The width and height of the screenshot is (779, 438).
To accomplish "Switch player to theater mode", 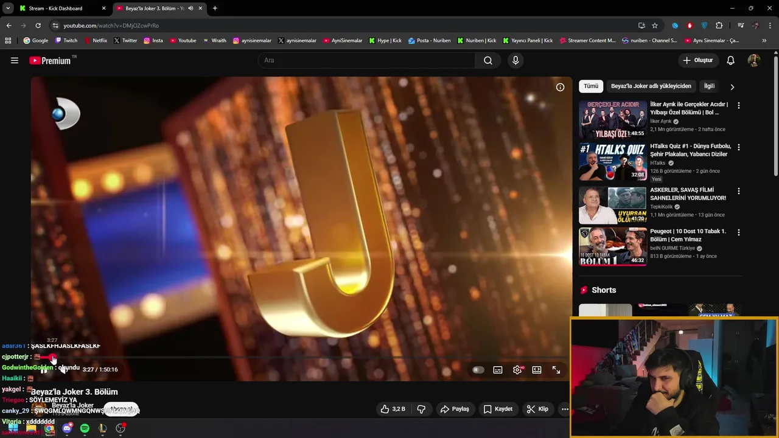I will pyautogui.click(x=537, y=370).
